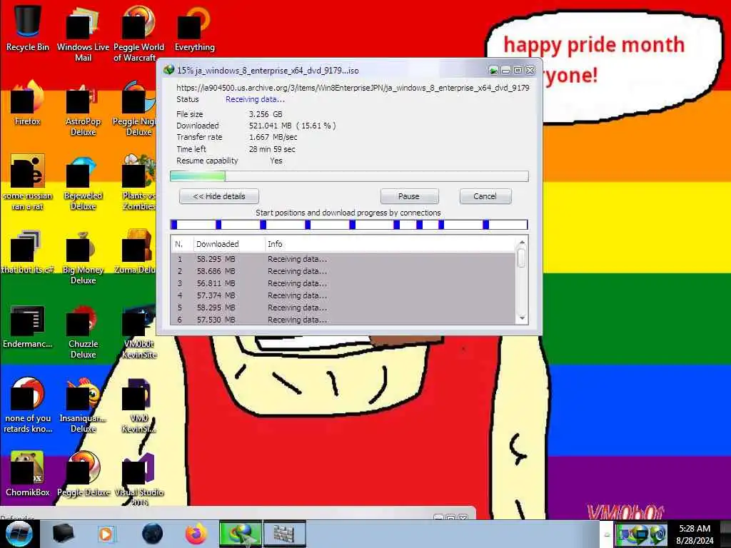The image size is (731, 548).
Task: Select connection row 6 with 57.530 MB
Action: (x=343, y=320)
